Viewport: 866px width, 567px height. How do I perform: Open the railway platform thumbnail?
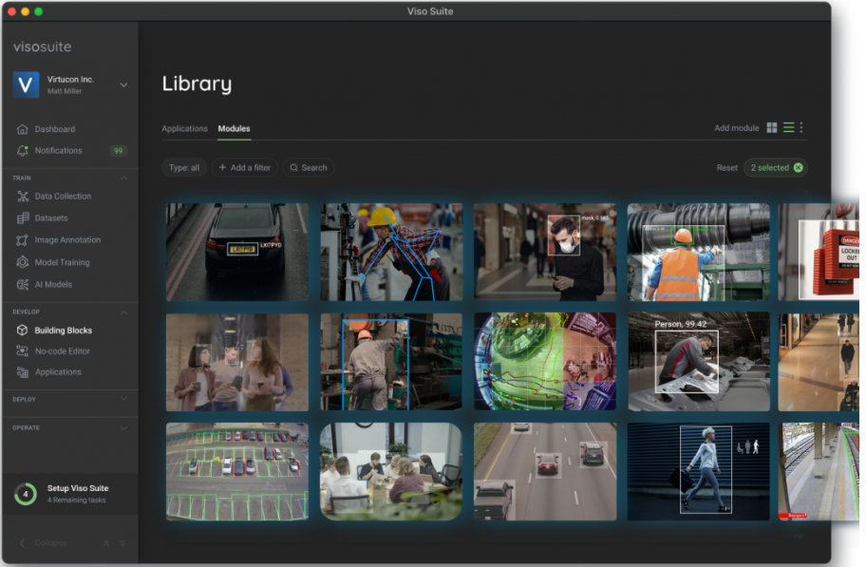819,471
